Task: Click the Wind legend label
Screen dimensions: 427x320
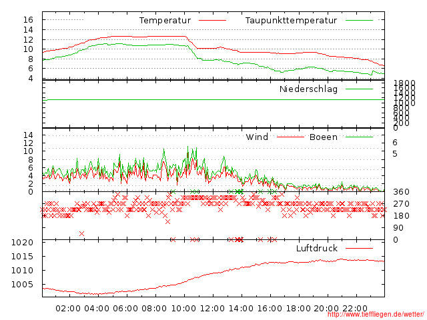Action: tap(257, 137)
